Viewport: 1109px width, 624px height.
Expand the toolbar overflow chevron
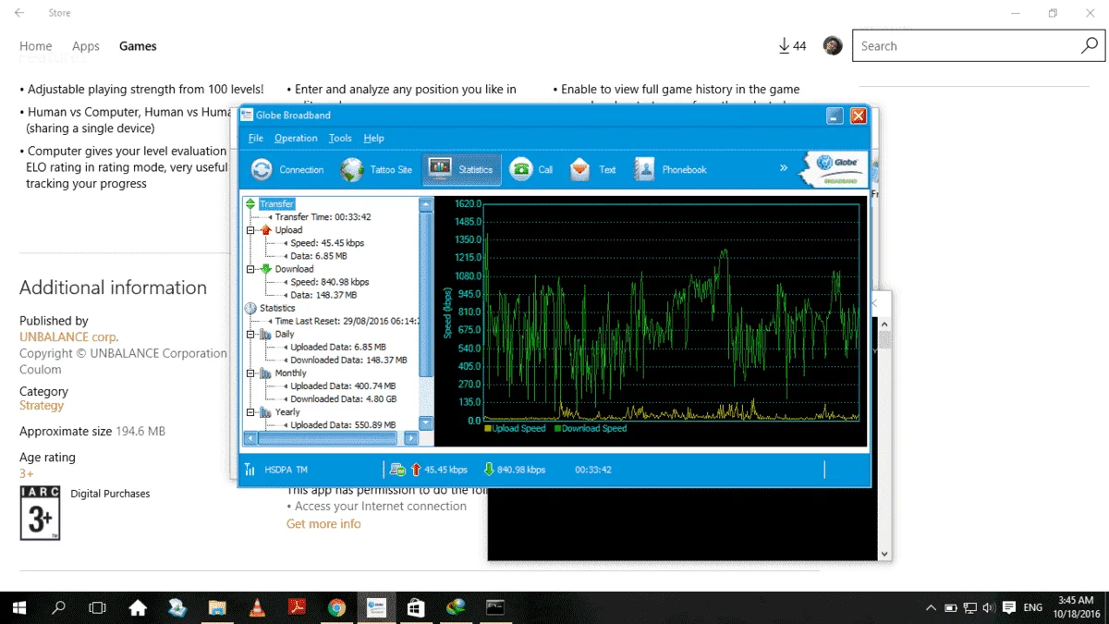[x=784, y=168]
